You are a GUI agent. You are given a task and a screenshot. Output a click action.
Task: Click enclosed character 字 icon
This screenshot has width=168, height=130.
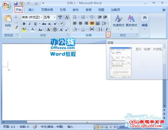point(55,30)
